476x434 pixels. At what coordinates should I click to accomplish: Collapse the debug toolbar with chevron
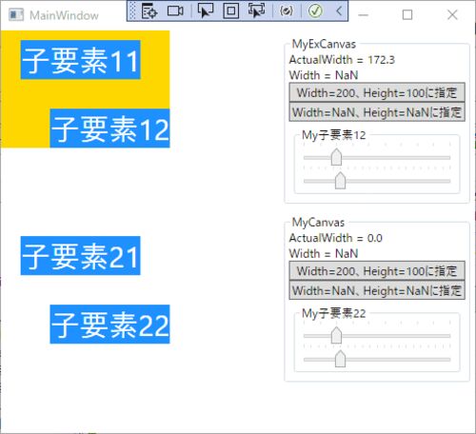tap(339, 11)
